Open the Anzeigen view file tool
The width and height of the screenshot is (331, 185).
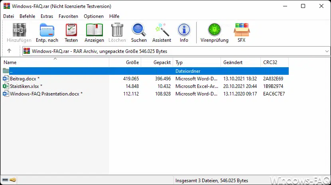pos(94,33)
